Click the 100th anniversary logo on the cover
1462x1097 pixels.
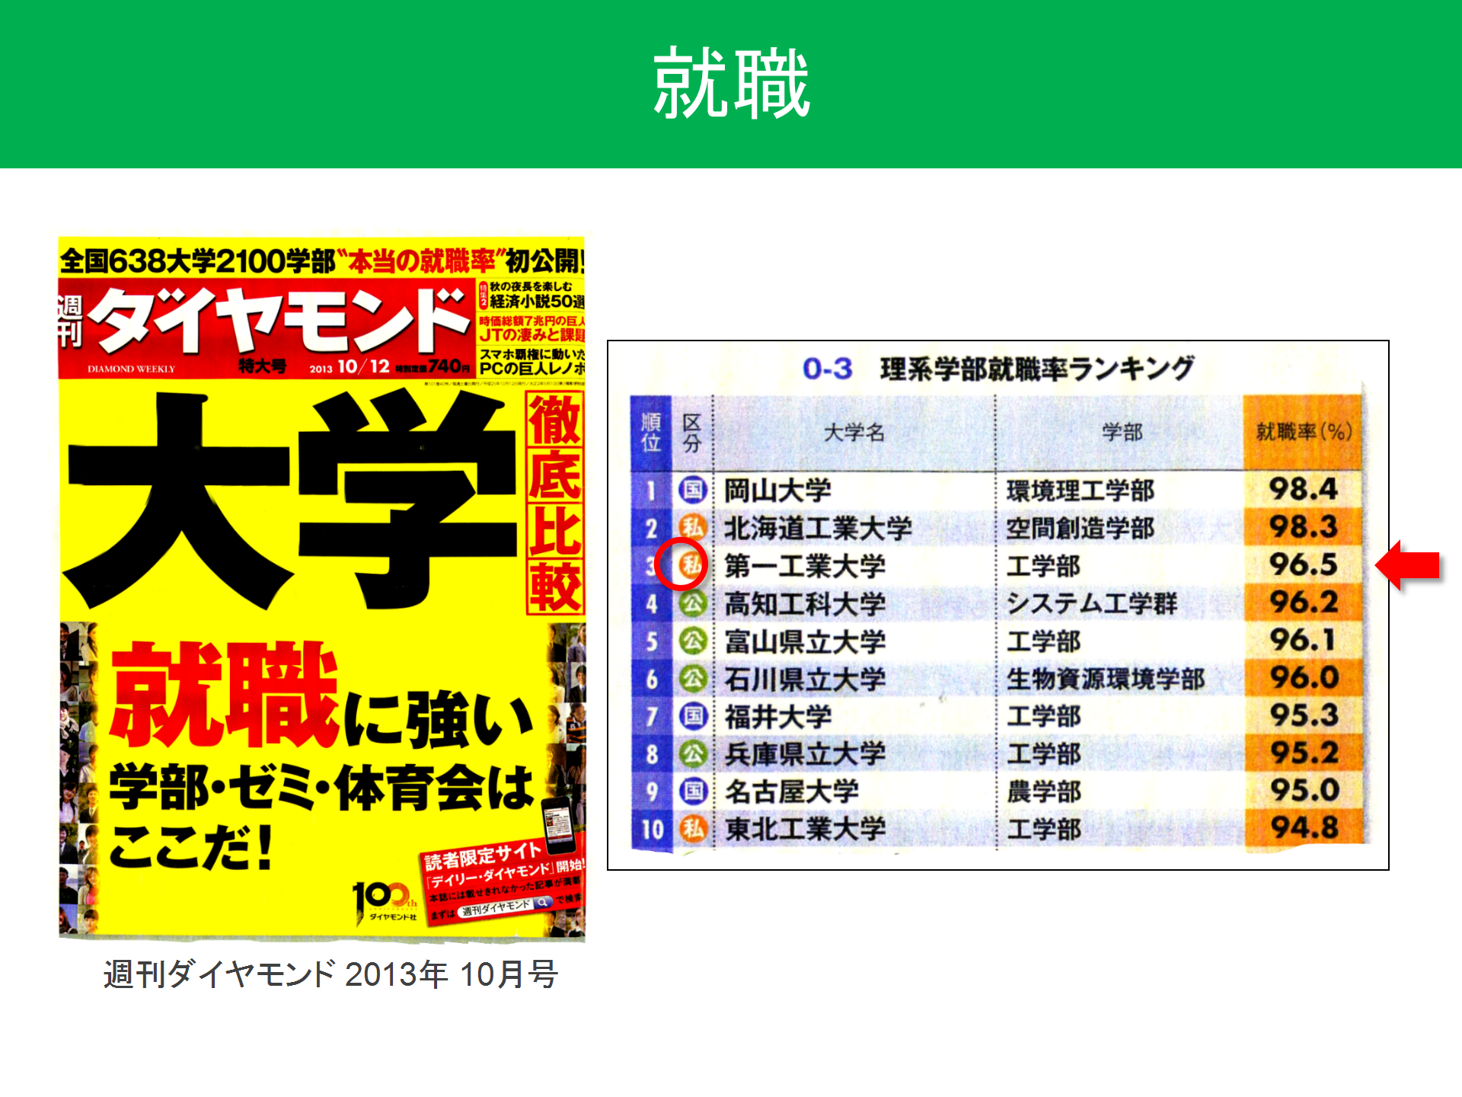tap(385, 902)
